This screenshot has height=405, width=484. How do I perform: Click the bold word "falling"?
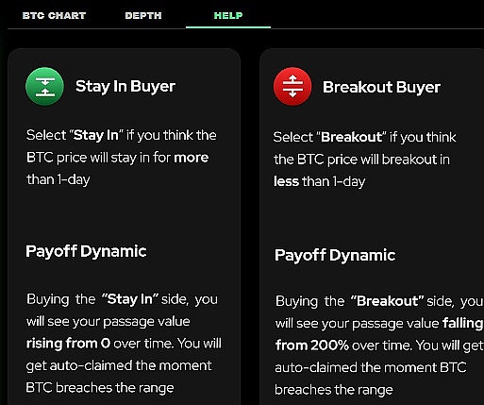462,324
